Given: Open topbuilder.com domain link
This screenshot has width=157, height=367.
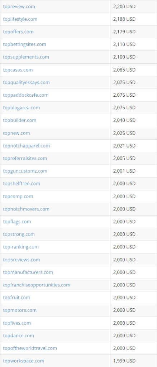Looking at the screenshot, I should click(20, 121).
